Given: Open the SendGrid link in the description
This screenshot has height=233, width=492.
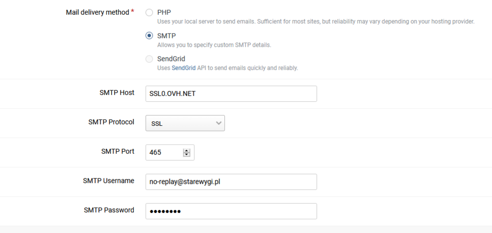Looking at the screenshot, I should [183, 68].
